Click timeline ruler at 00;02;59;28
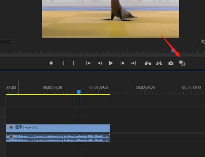Viewport: 205px width, 157px height. (145, 87)
